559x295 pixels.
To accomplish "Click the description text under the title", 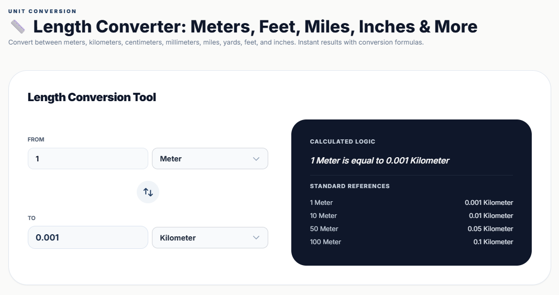I will click(216, 42).
